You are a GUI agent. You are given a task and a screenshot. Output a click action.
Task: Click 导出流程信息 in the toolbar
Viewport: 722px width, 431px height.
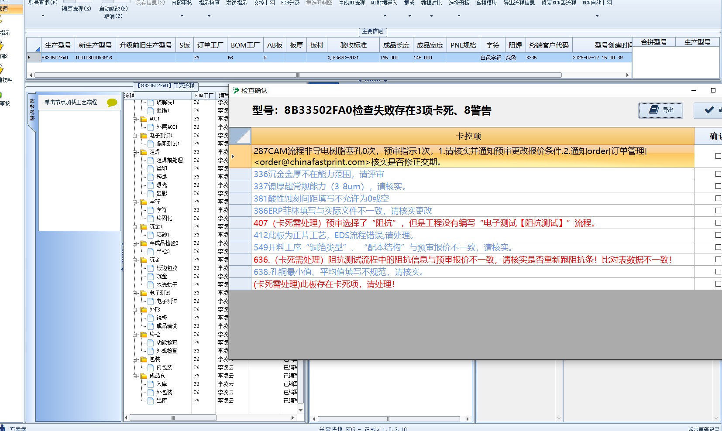point(519,3)
